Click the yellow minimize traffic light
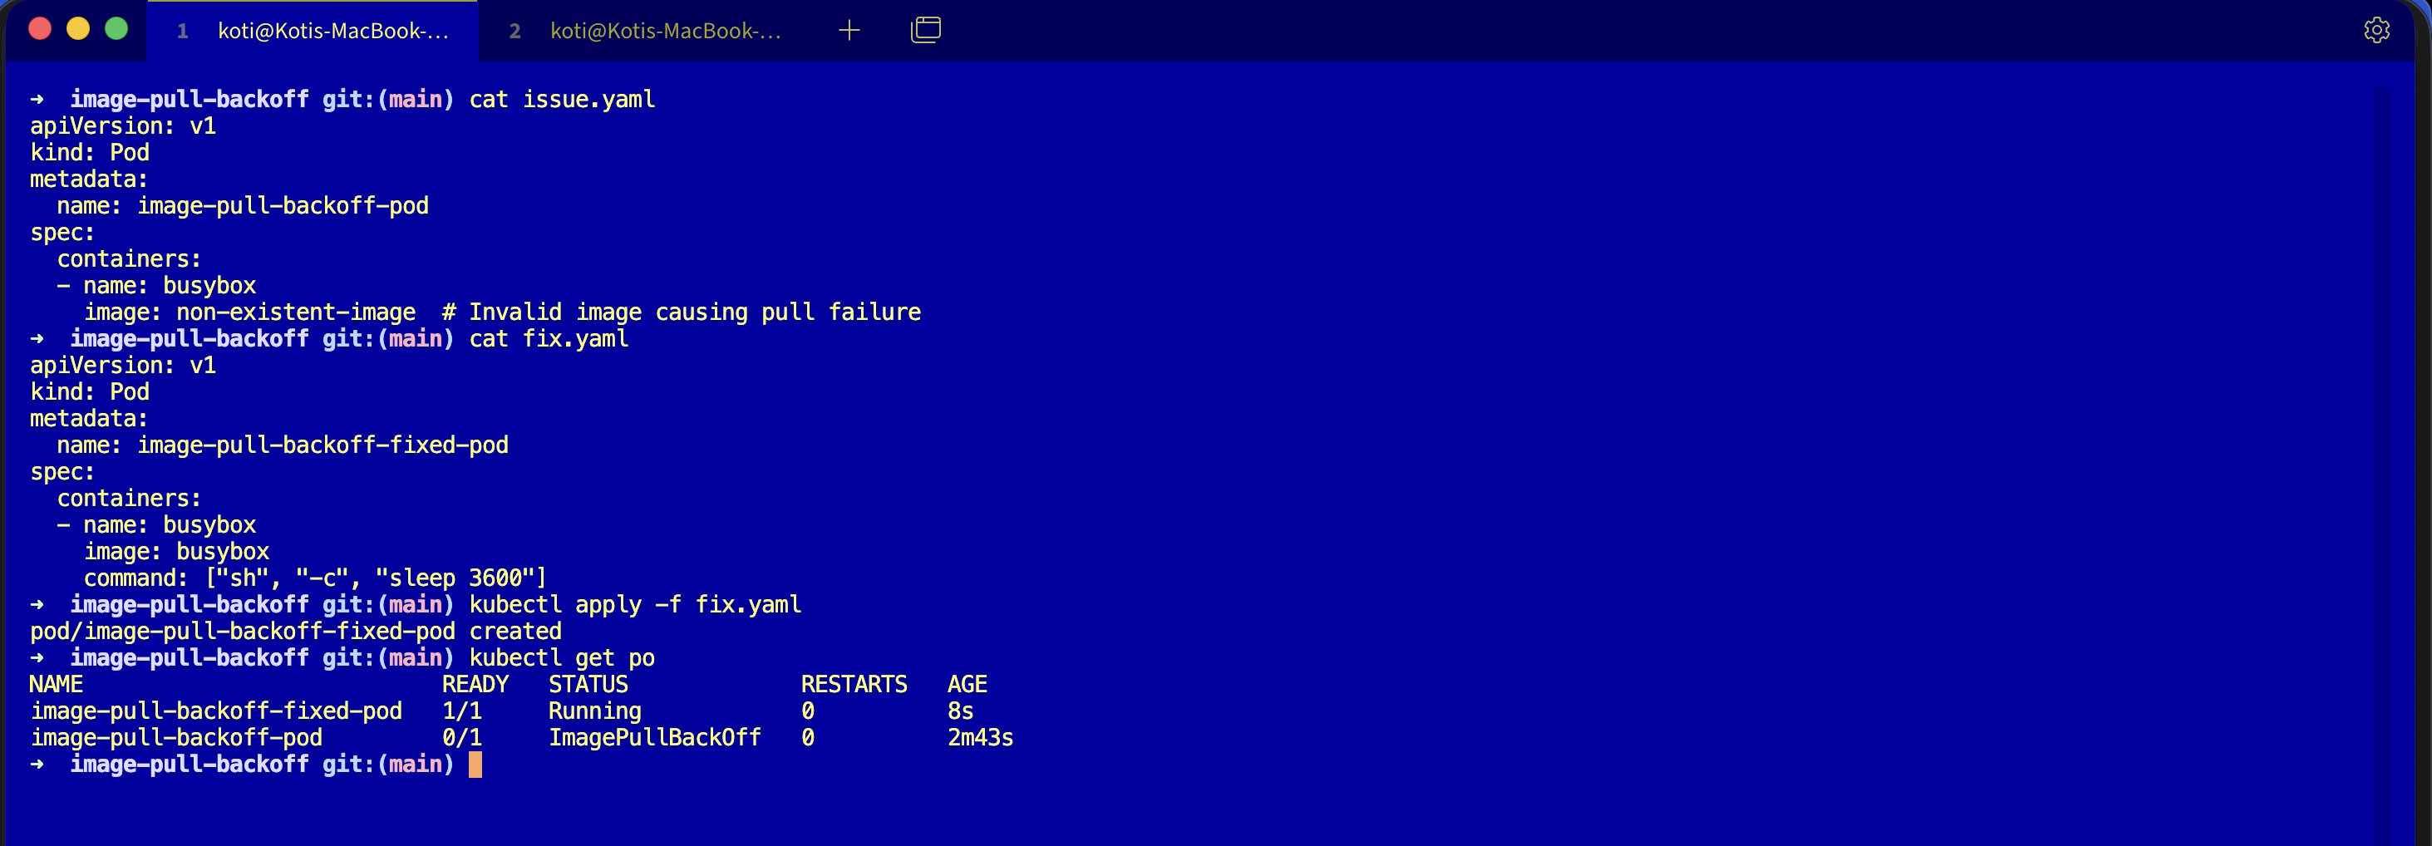 coord(77,29)
